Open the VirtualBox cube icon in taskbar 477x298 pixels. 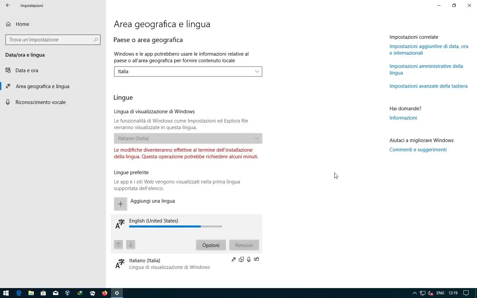tap(68, 293)
